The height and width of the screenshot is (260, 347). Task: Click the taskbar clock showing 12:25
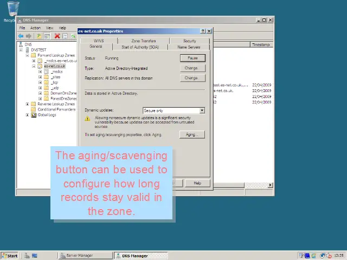pos(339,256)
